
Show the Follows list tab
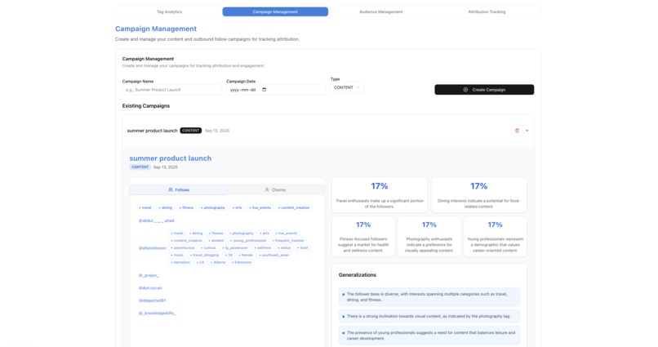(179, 189)
